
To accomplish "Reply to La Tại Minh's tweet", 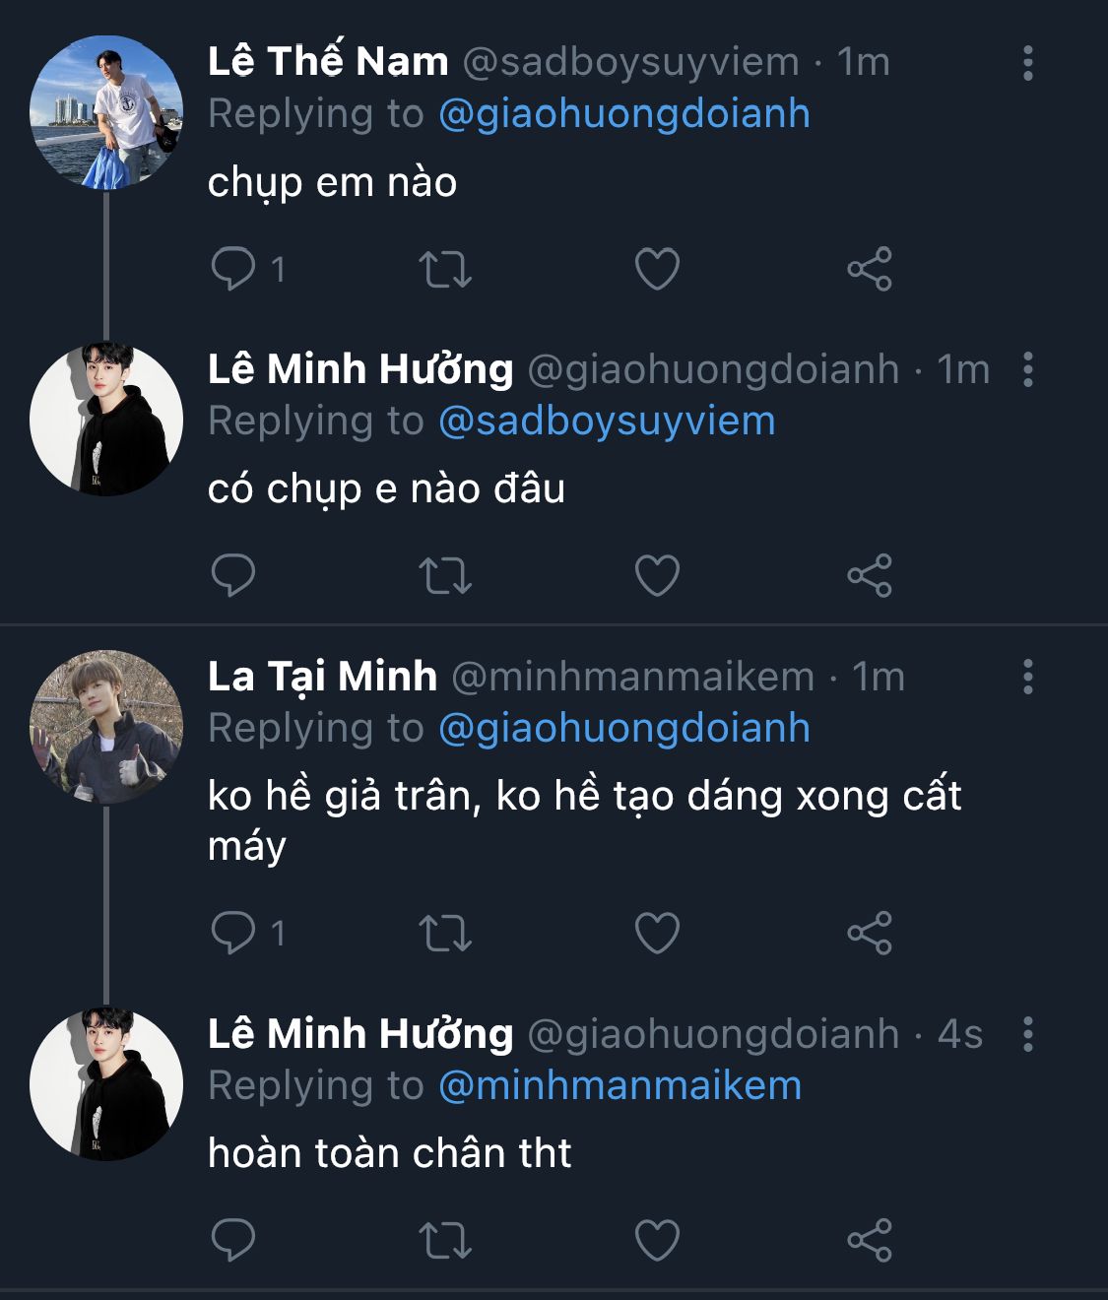I will (x=233, y=933).
